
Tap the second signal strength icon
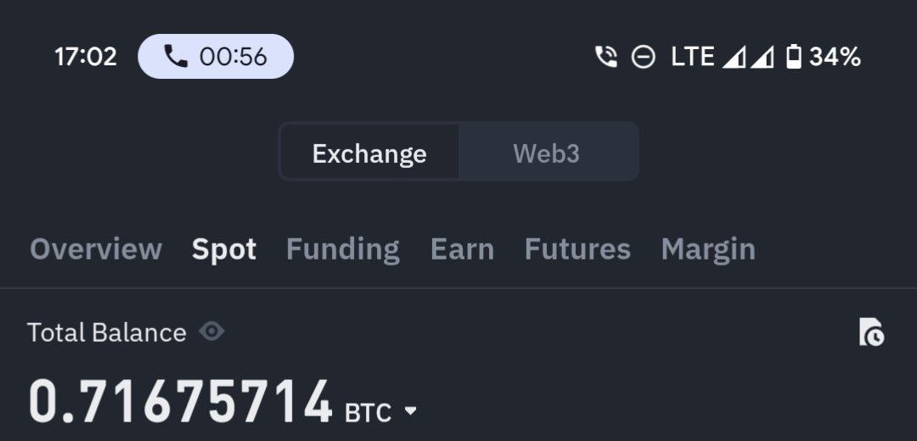pos(762,58)
